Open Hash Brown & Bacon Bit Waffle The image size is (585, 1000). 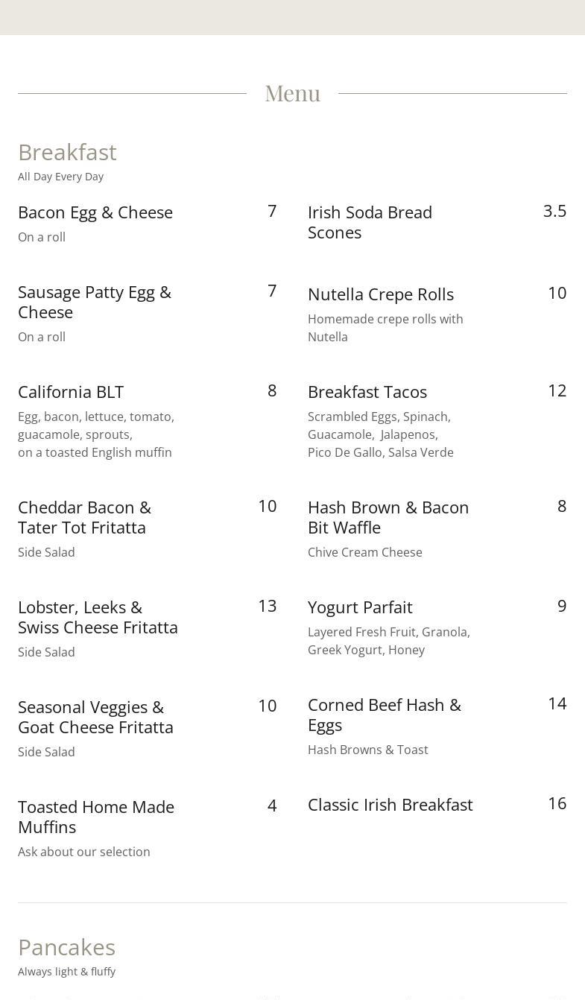[x=388, y=517]
